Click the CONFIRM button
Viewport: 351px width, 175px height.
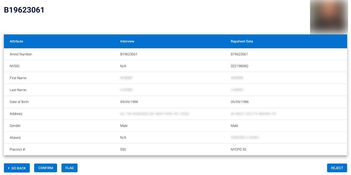pyautogui.click(x=45, y=168)
